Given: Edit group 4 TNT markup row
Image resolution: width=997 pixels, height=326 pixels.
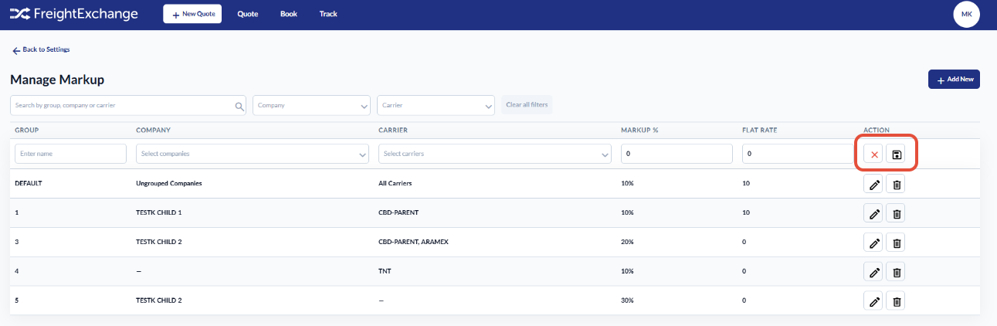Looking at the screenshot, I should pyautogui.click(x=873, y=273).
